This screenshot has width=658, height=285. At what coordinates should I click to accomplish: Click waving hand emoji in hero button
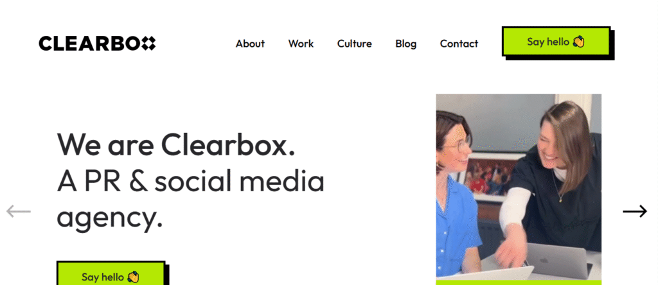(x=133, y=277)
